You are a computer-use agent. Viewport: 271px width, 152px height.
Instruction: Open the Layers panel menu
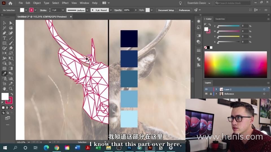(x=268, y=83)
